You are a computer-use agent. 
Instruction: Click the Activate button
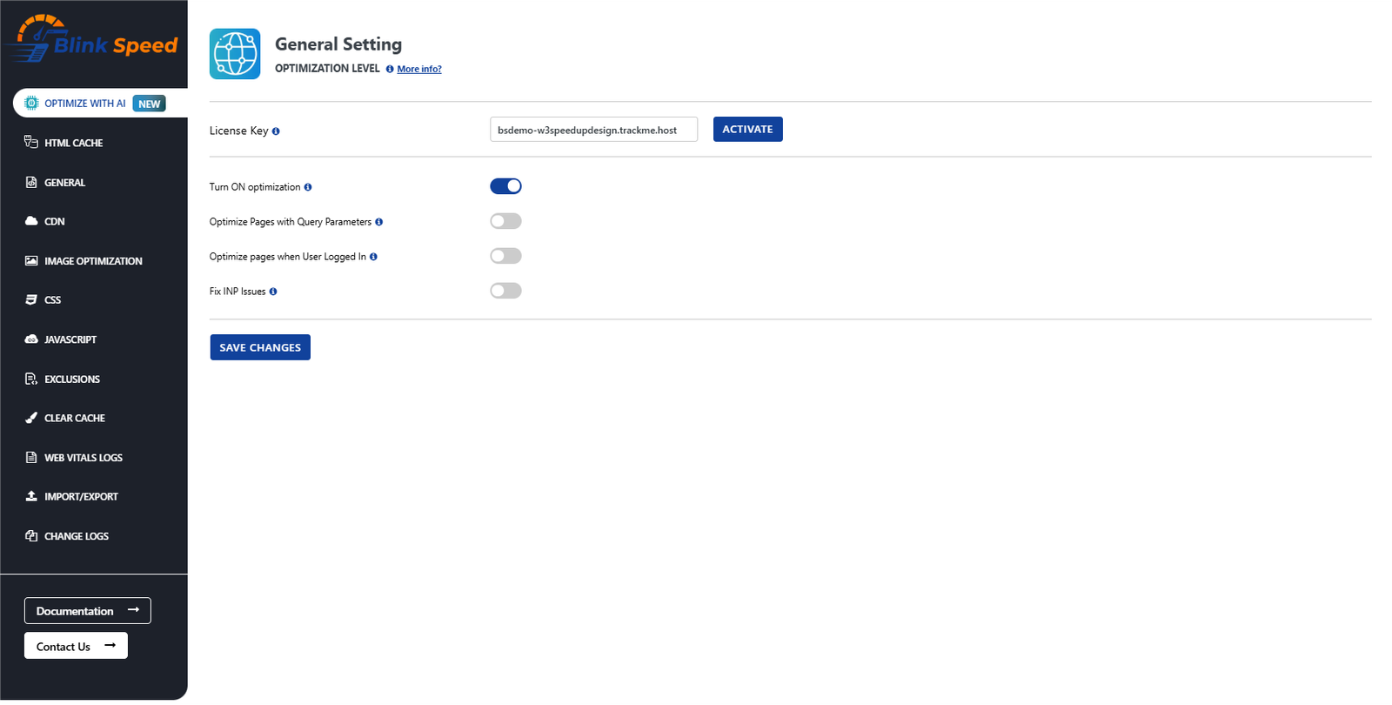[747, 129]
